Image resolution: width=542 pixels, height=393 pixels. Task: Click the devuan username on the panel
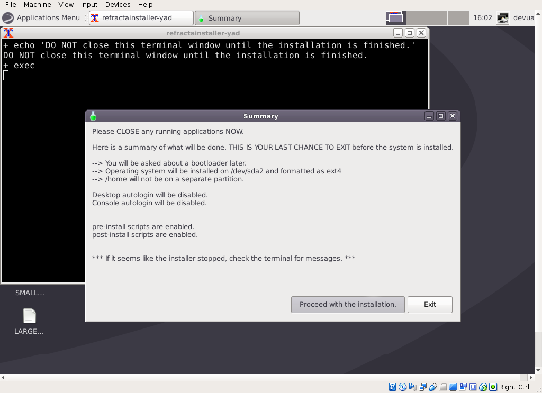pyautogui.click(x=523, y=18)
